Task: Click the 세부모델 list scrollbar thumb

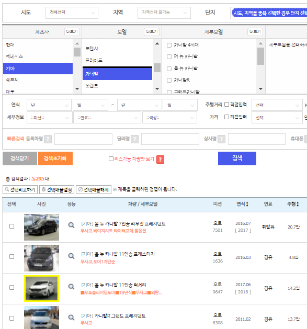Action: point(260,56)
